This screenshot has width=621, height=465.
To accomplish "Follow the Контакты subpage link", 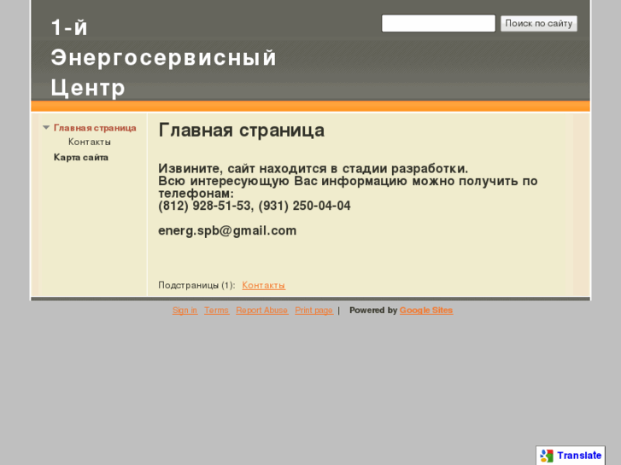I will click(263, 285).
